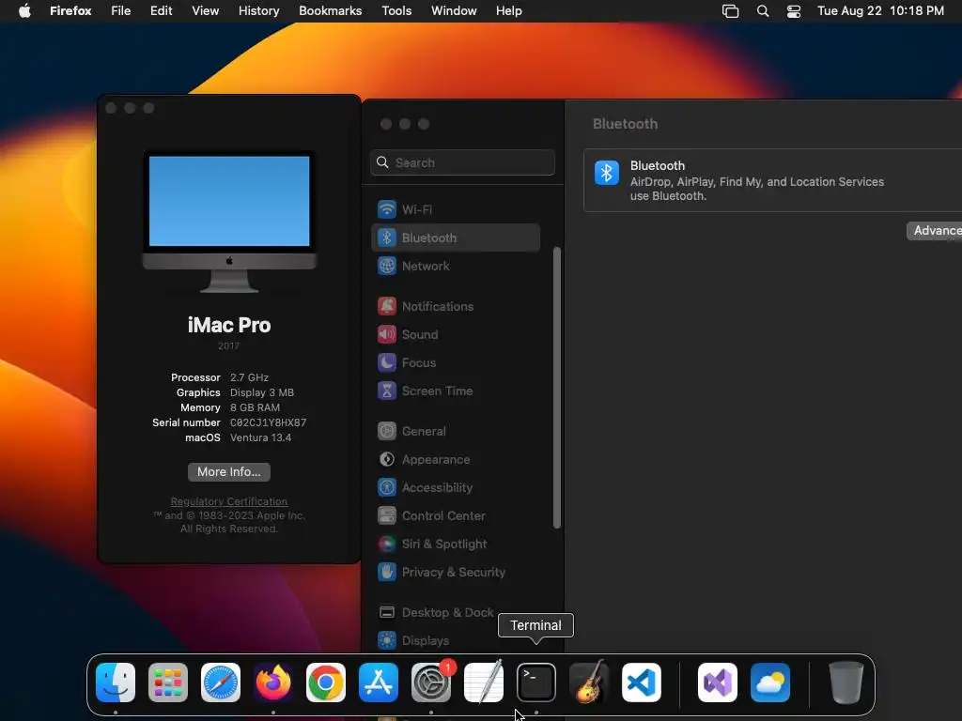The image size is (962, 721).
Task: Click the Bluetooth icon in settings pane
Action: coord(607,173)
